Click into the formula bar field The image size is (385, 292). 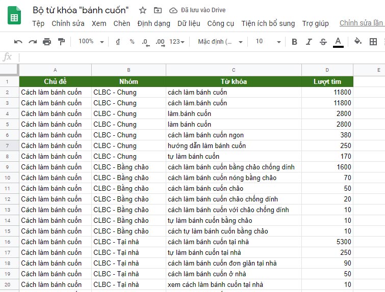coord(202,57)
